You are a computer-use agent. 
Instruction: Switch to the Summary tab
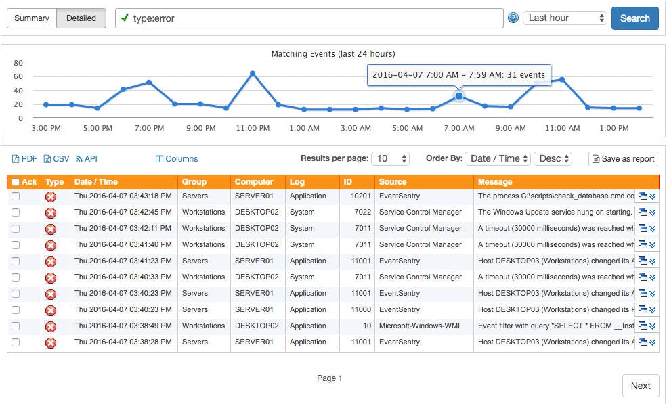click(32, 18)
